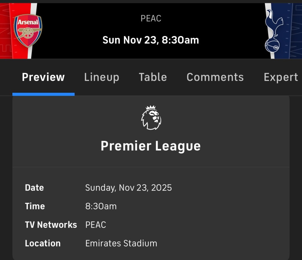This screenshot has width=302, height=260.
Task: Click the Location row label
Action: pos(43,243)
